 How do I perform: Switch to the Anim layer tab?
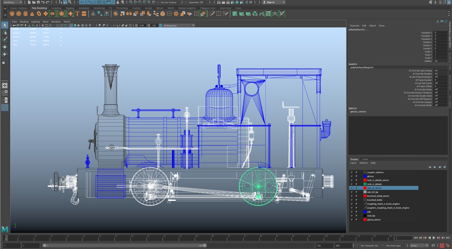coord(365,159)
